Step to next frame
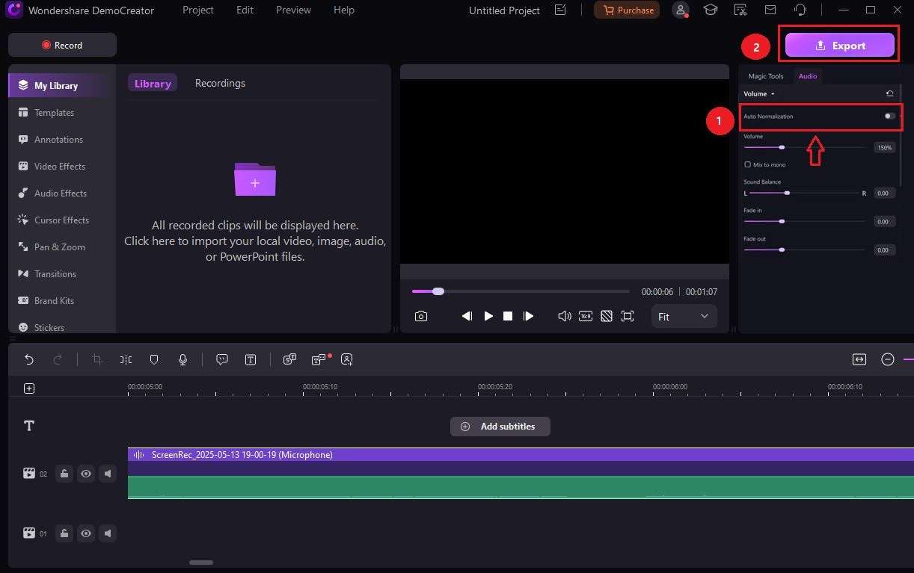This screenshot has height=573, width=914. click(528, 316)
